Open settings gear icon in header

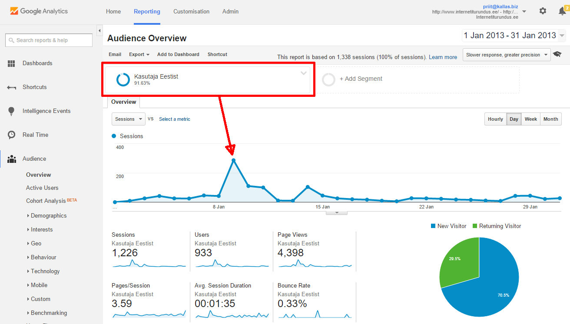(x=543, y=11)
